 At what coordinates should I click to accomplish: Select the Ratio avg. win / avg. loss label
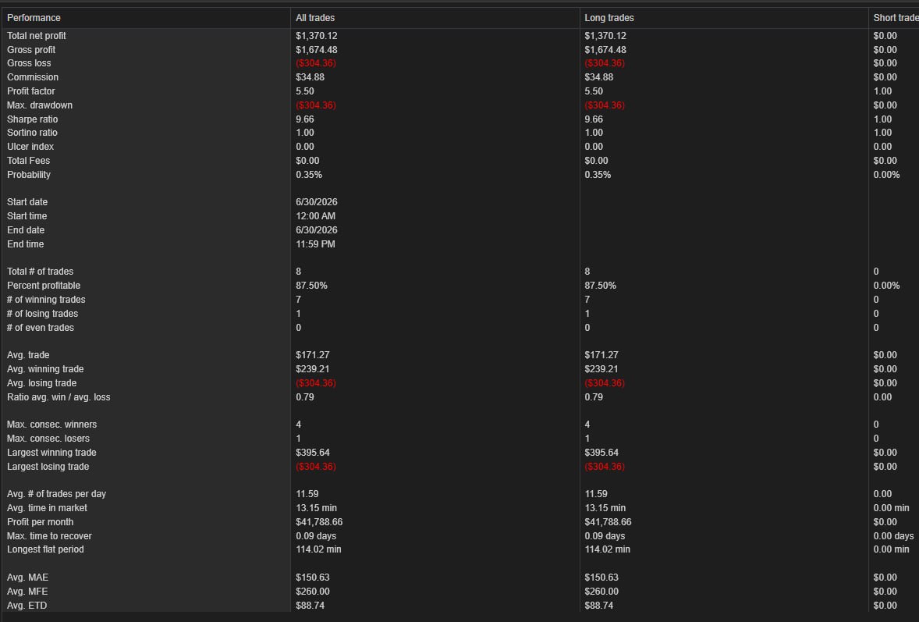59,397
